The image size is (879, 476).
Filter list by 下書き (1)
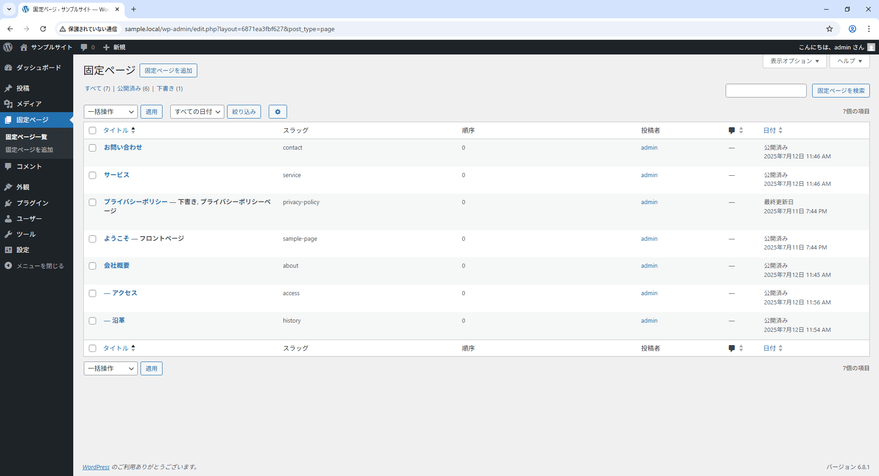point(170,88)
